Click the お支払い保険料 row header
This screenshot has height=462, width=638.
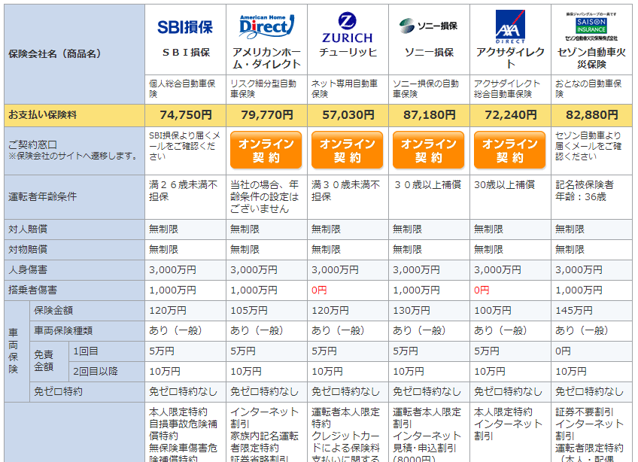[74, 115]
